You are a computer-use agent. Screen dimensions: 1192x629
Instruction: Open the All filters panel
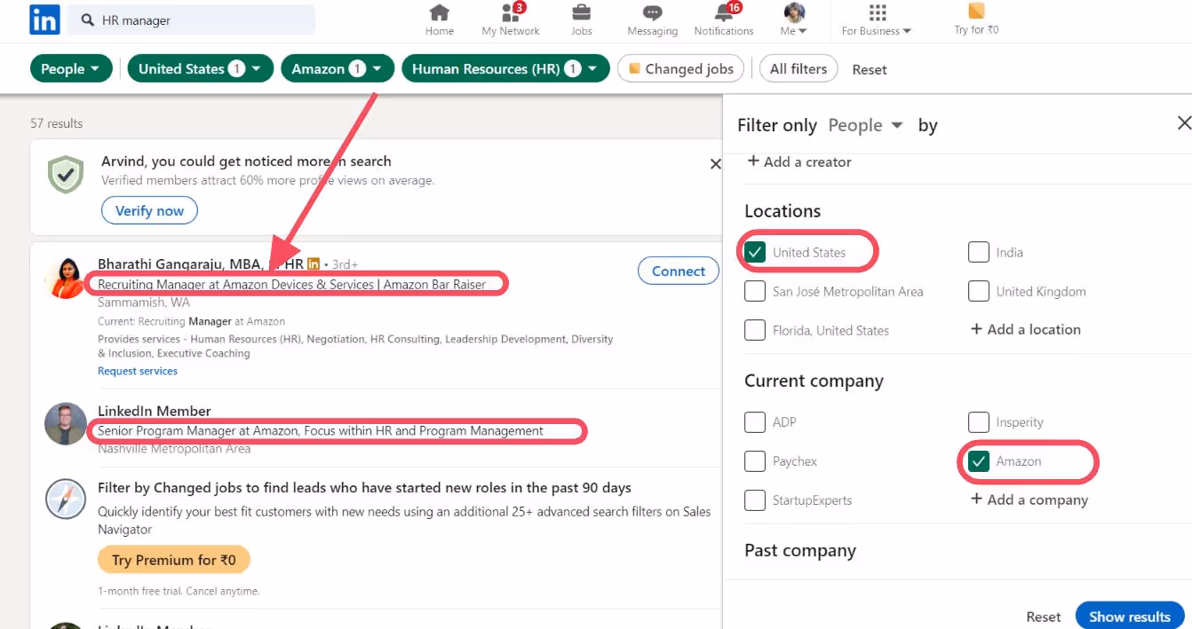[x=798, y=67]
